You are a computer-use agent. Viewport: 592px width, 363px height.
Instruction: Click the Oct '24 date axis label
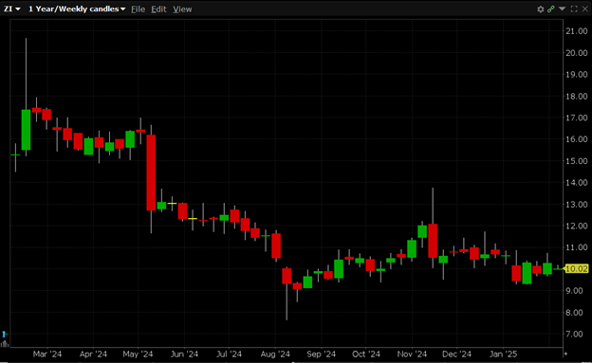[x=366, y=354]
